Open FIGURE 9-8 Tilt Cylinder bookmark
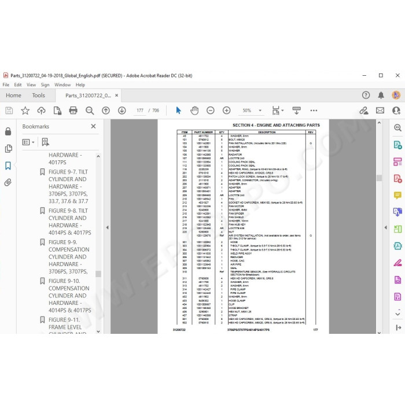The height and width of the screenshot is (405, 405). (x=70, y=222)
